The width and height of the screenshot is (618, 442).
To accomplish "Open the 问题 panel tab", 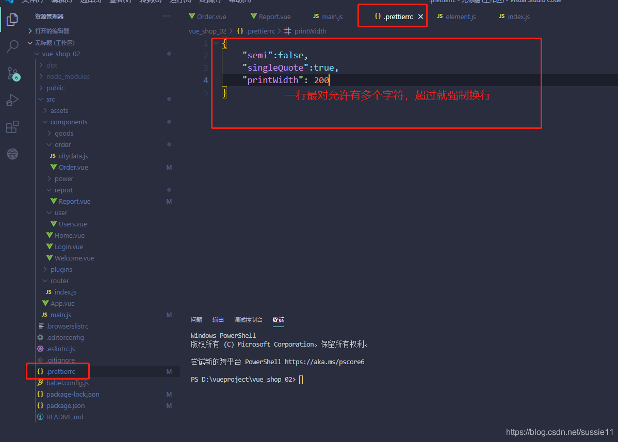I will [196, 319].
